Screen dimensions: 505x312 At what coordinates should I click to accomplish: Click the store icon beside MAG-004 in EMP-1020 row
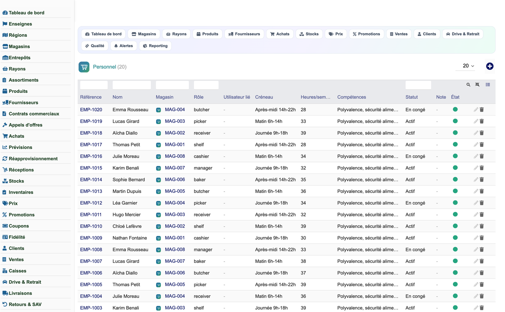(x=158, y=110)
